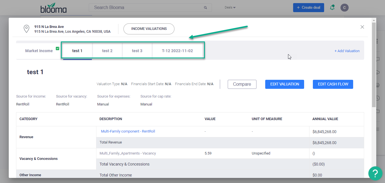Click Total Vacancy & Concessions label
Viewport: 385px width, 183px height.
125,164
